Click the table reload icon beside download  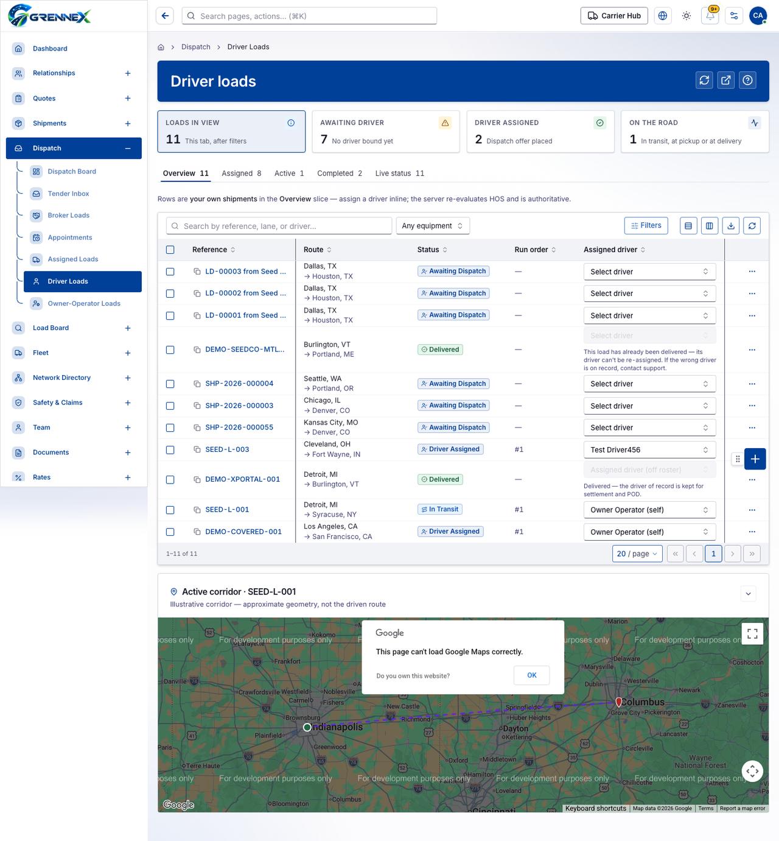(x=752, y=226)
